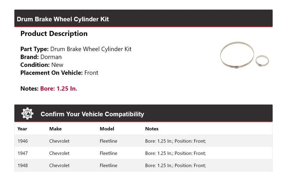The width and height of the screenshot is (287, 181).
Task: Select Chevrolet in the 1947 row
Action: (59, 153)
